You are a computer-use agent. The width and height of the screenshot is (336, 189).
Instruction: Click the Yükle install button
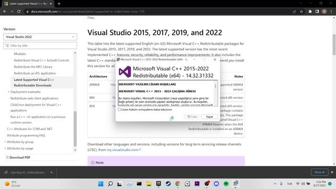click(192, 117)
